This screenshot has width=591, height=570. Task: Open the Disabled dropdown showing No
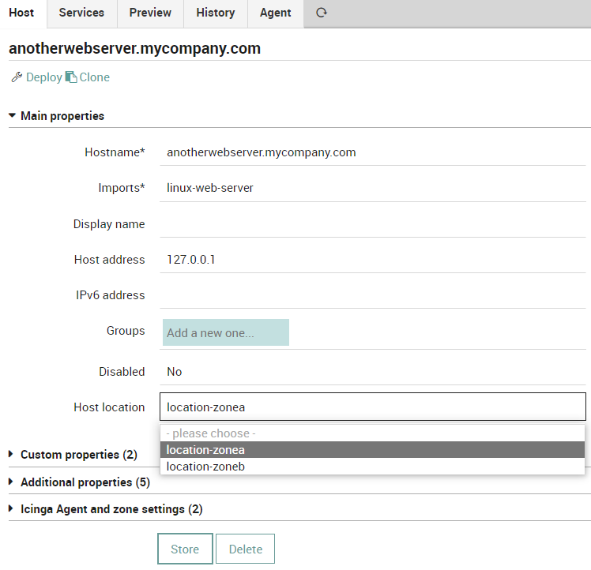pos(373,372)
